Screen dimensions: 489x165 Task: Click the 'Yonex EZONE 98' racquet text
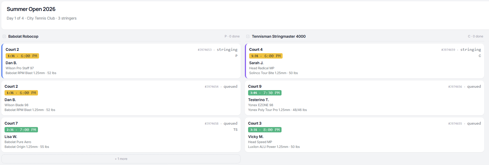pos(261,105)
